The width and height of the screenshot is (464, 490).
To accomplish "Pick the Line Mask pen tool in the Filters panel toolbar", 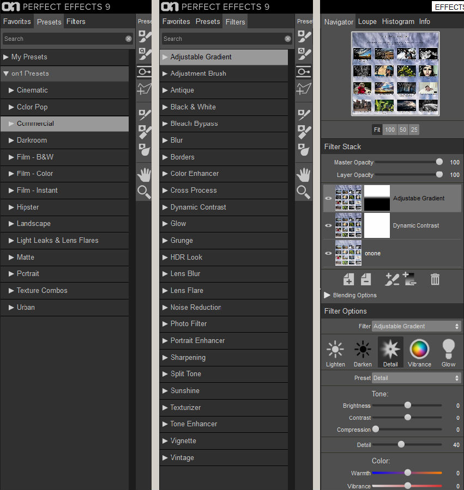I will tap(304, 89).
